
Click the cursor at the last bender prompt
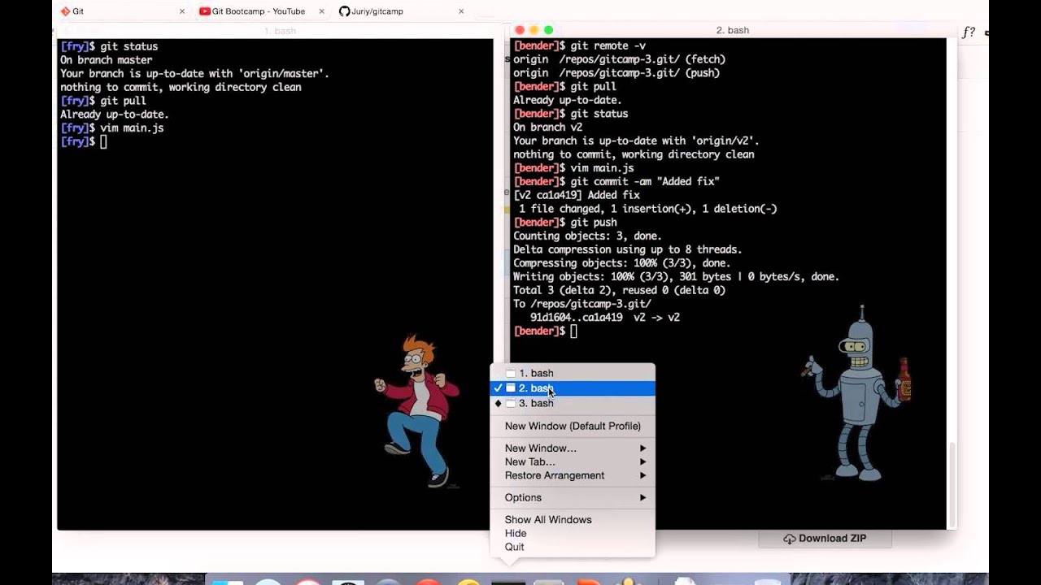[x=573, y=331]
